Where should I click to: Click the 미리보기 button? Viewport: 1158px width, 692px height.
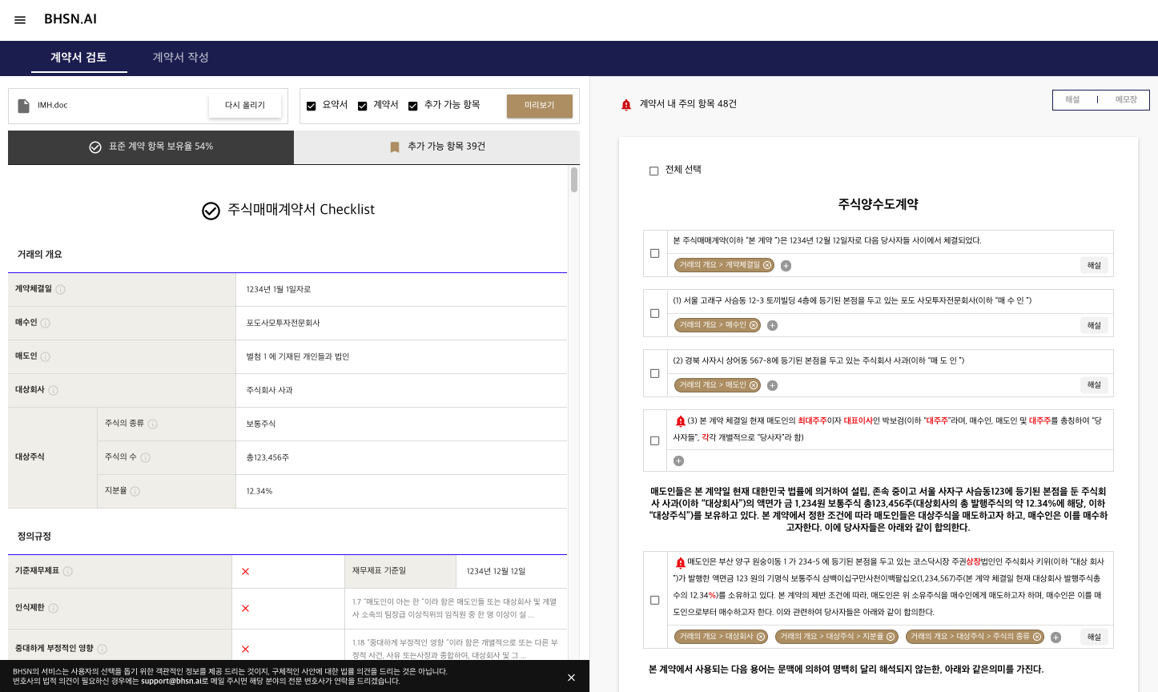coord(539,106)
